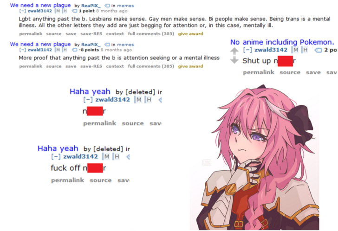Click the tag icon beside -8 points
338x231 pixels.
click(x=74, y=50)
